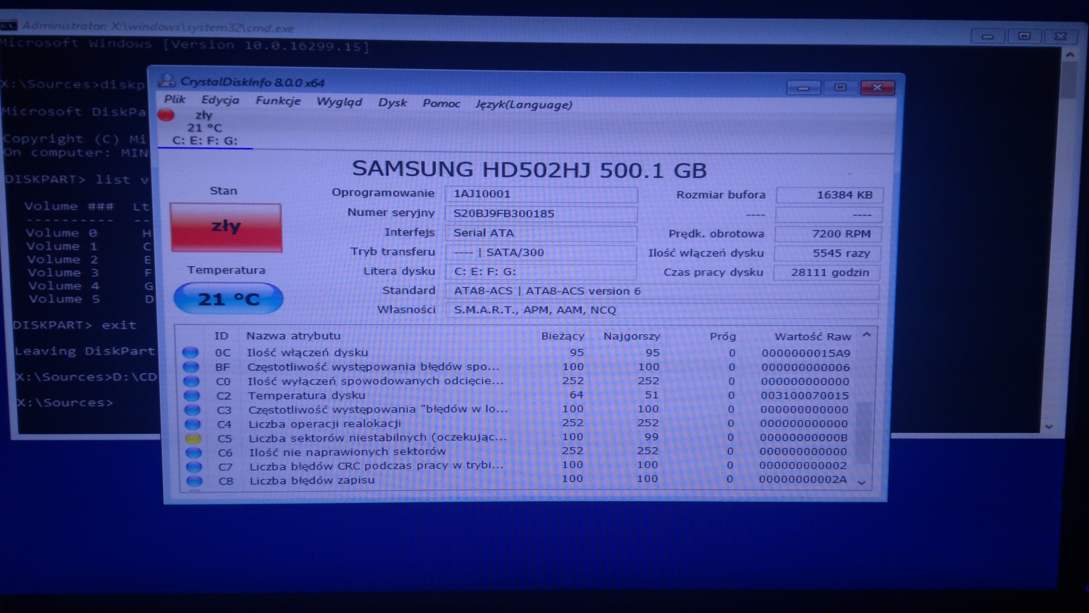Click the attribute list scrollbar thumb
Image resolution: width=1089 pixels, height=613 pixels.
click(863, 432)
